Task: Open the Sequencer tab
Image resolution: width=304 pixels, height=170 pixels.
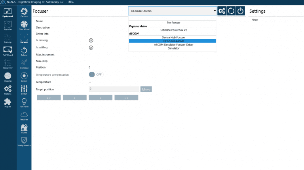Action: tap(8, 64)
